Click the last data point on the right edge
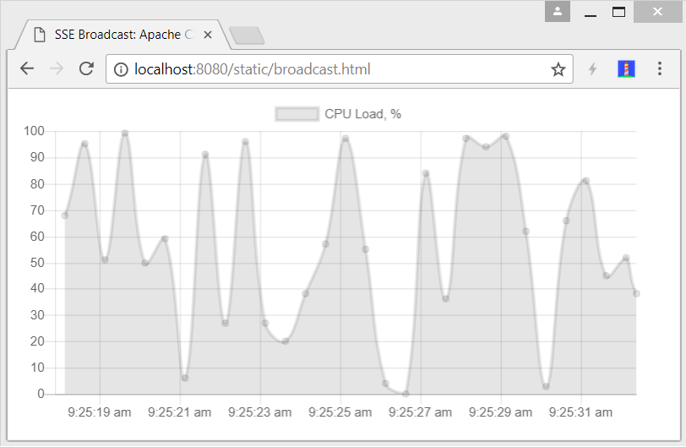The width and height of the screenshot is (686, 447). coord(636,293)
